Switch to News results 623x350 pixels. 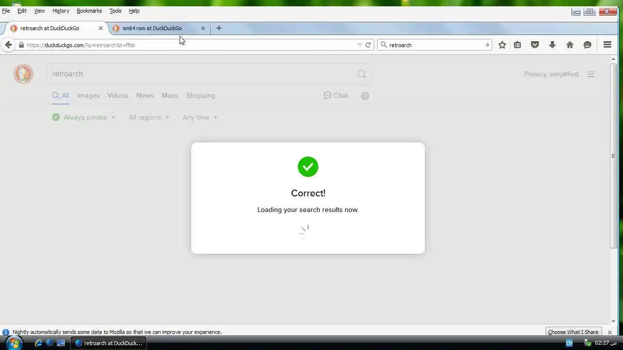(145, 95)
